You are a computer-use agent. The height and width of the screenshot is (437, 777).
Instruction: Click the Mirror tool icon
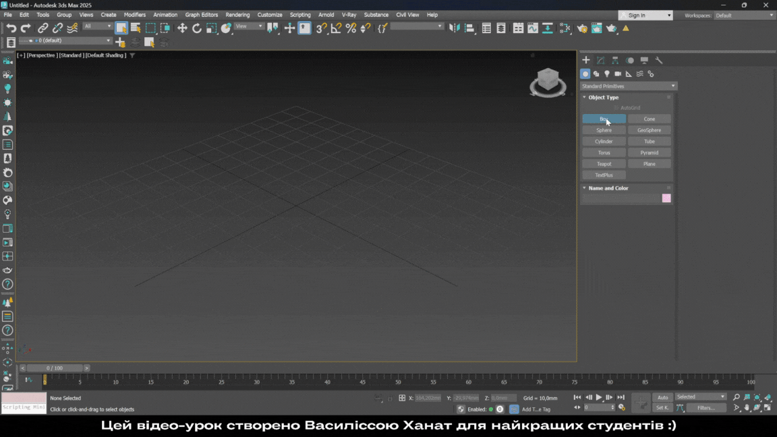coord(455,28)
